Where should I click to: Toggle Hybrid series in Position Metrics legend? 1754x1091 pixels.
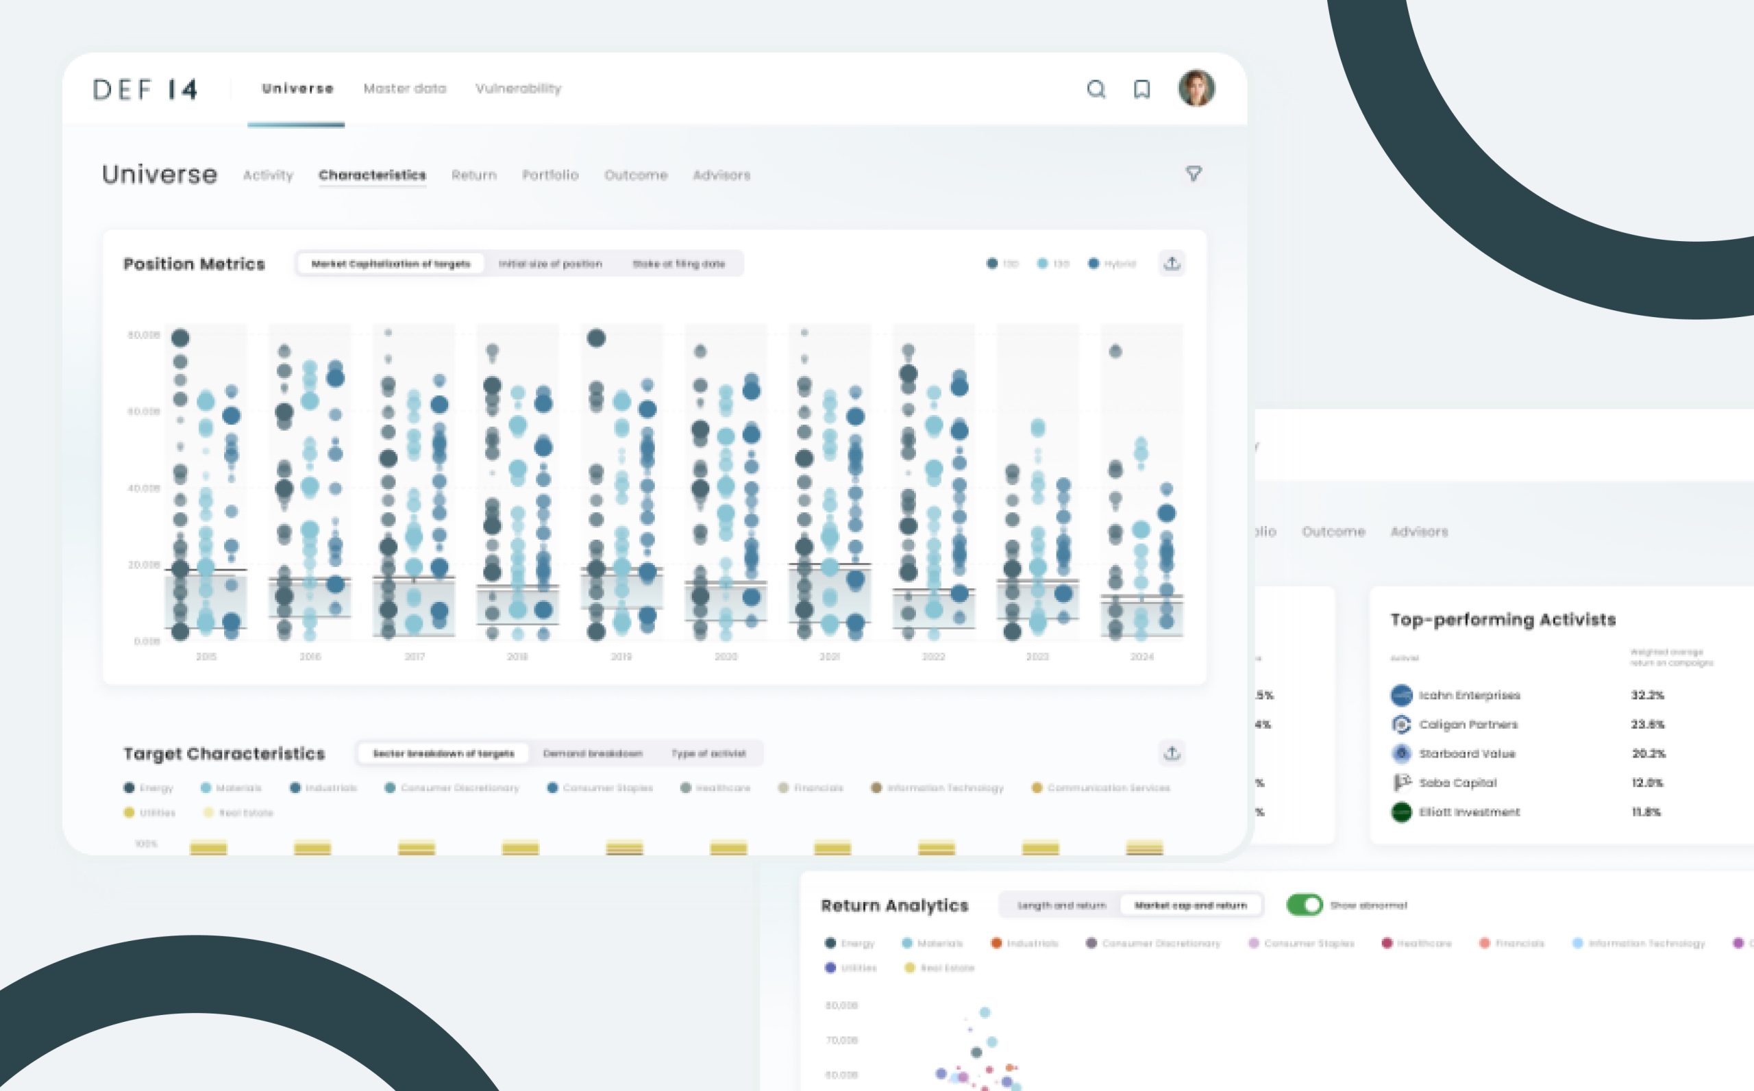1111,264
